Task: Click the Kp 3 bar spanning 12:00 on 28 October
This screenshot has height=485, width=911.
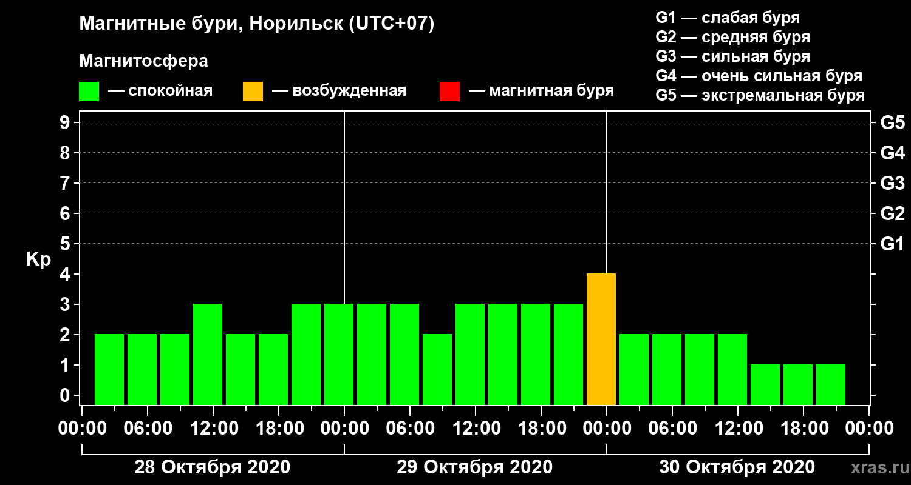Action: tap(208, 355)
